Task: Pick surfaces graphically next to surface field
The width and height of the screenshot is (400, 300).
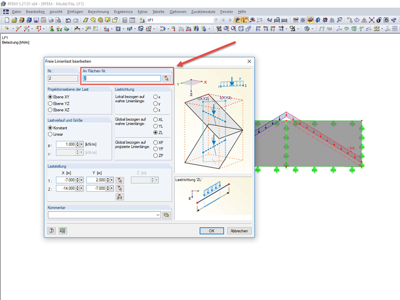Action: pyautogui.click(x=166, y=78)
